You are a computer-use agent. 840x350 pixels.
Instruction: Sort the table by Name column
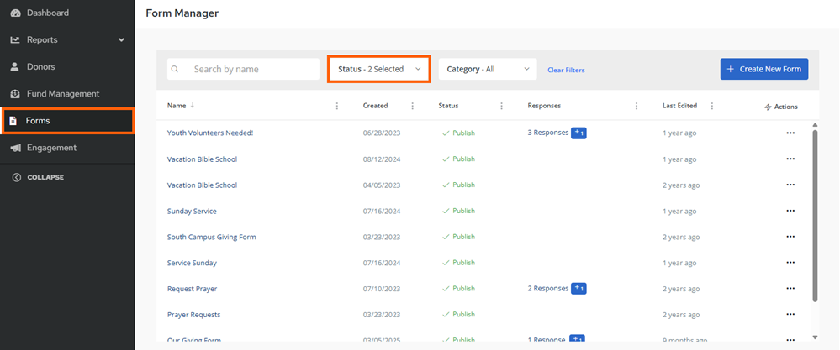176,106
